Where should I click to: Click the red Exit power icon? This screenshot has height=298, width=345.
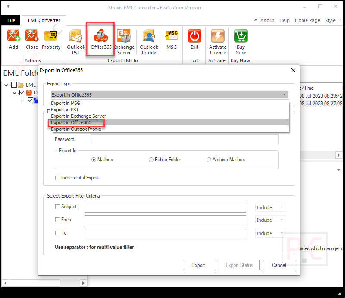194,36
